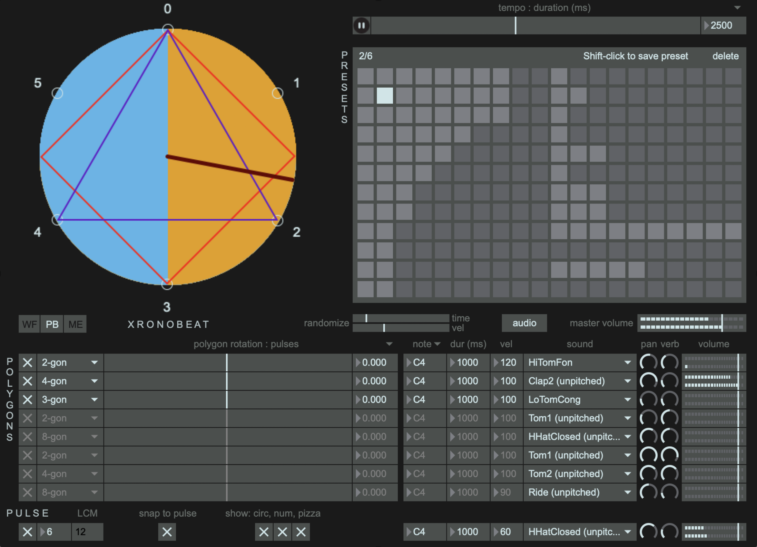This screenshot has width=757, height=547.
Task: Open the 8-gon polygon shape dropdown
Action: click(95, 436)
